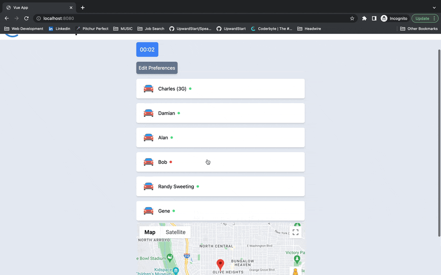Select the Map view type
The height and width of the screenshot is (275, 441).
pyautogui.click(x=150, y=232)
